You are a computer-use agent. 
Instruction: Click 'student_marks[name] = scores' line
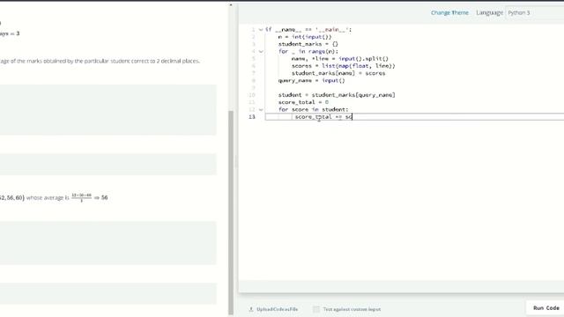(x=338, y=73)
